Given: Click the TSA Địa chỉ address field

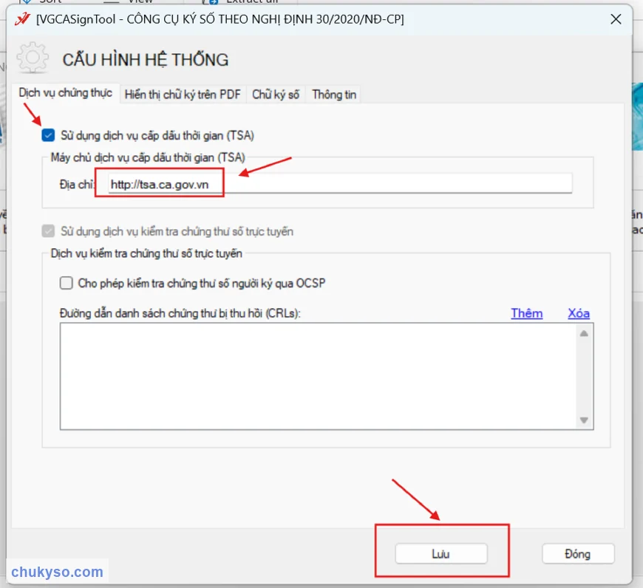Looking at the screenshot, I should click(x=341, y=184).
